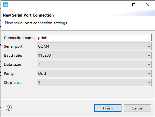This screenshot has width=155, height=117.
Task: Open the Serial port dropdown showing COM4
Action: [x=94, y=46]
